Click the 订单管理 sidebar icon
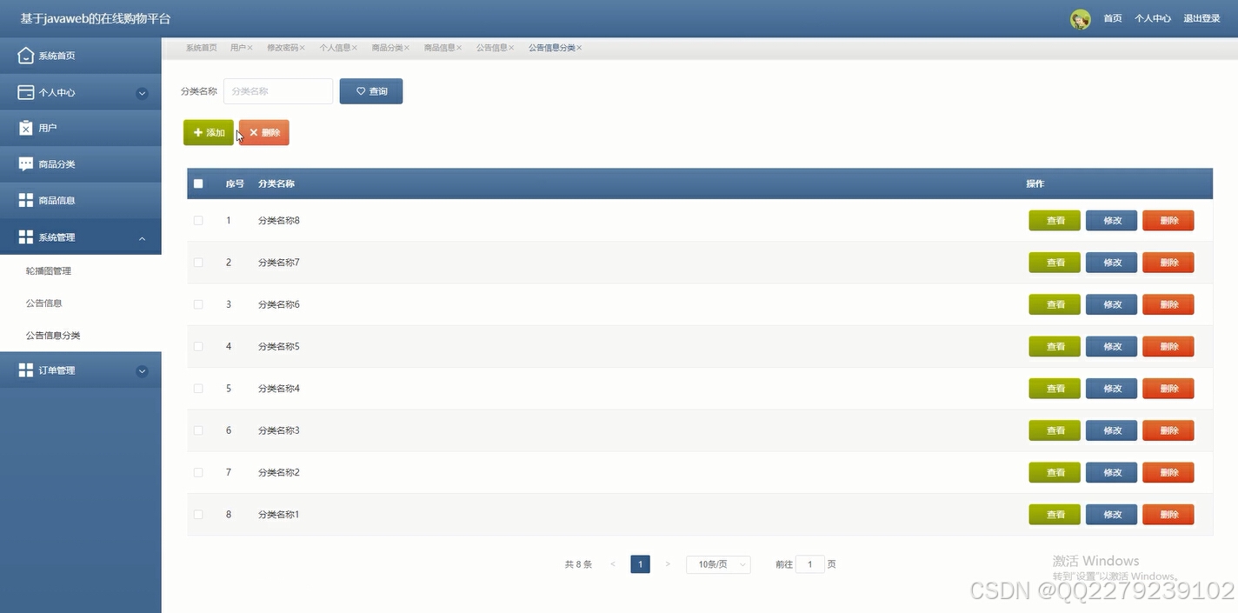1238x613 pixels. coord(26,370)
